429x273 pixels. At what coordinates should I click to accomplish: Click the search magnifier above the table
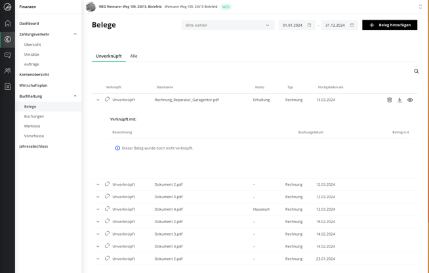[x=416, y=72]
